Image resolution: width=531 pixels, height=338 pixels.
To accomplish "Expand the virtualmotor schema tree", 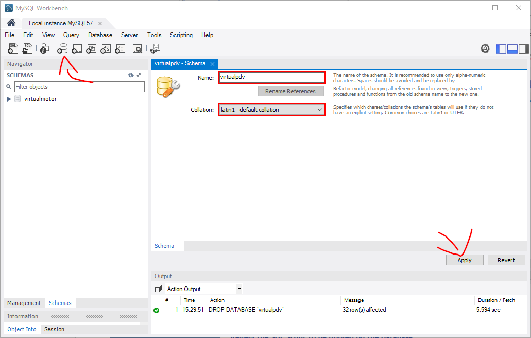I will click(9, 99).
